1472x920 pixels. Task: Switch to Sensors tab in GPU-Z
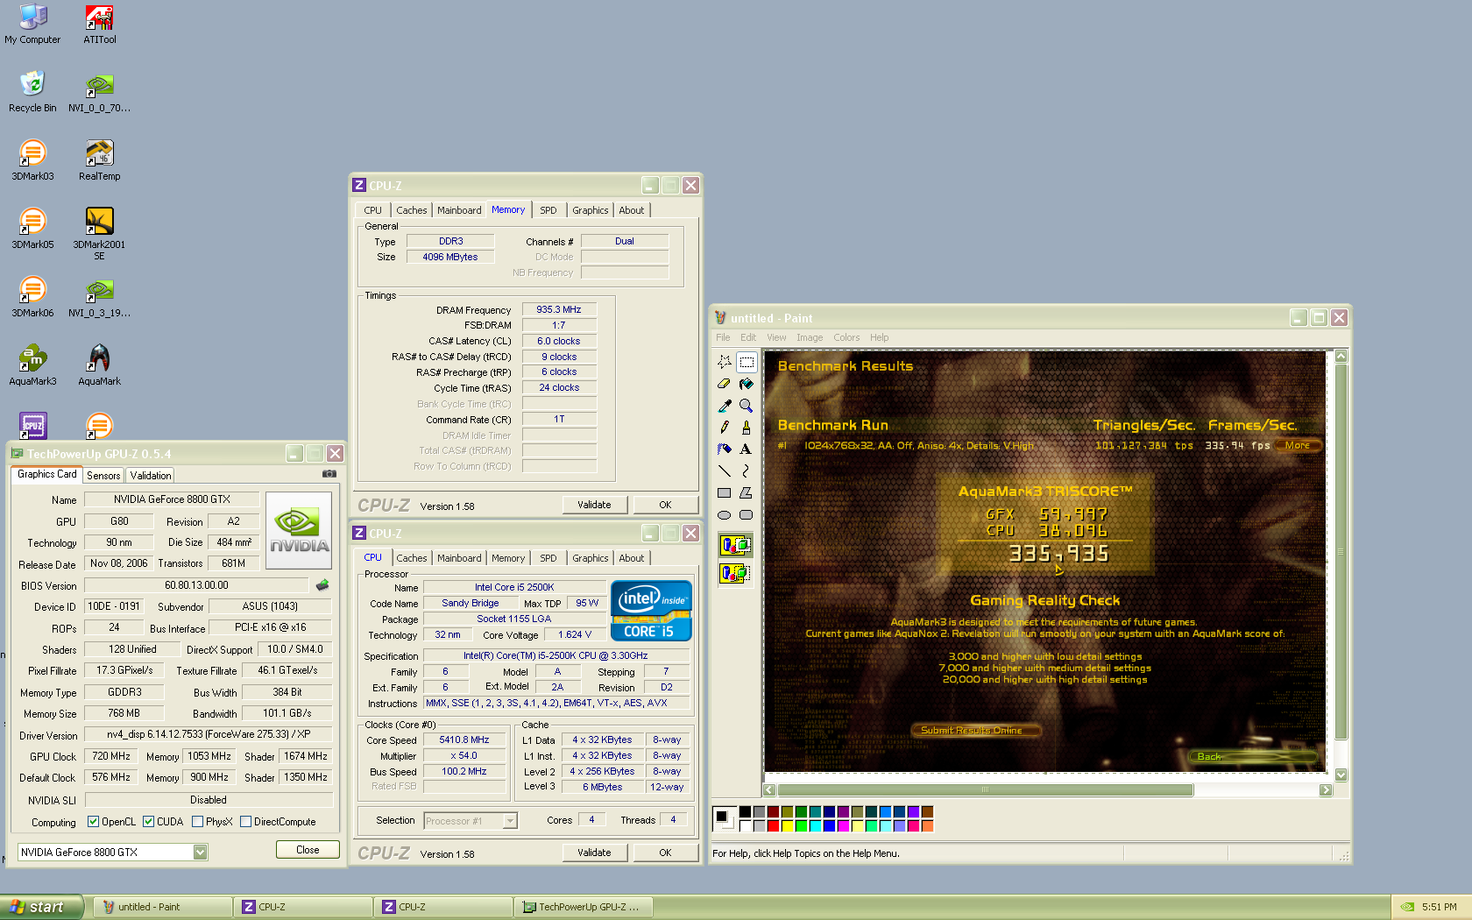coord(103,475)
